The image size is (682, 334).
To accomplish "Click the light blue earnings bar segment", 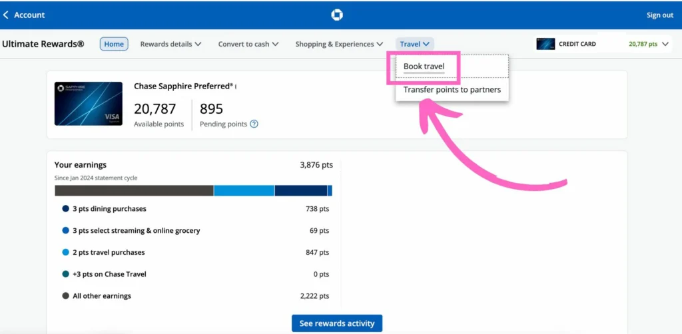I will coord(244,191).
